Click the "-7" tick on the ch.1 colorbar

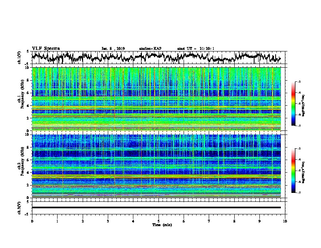point(299,126)
